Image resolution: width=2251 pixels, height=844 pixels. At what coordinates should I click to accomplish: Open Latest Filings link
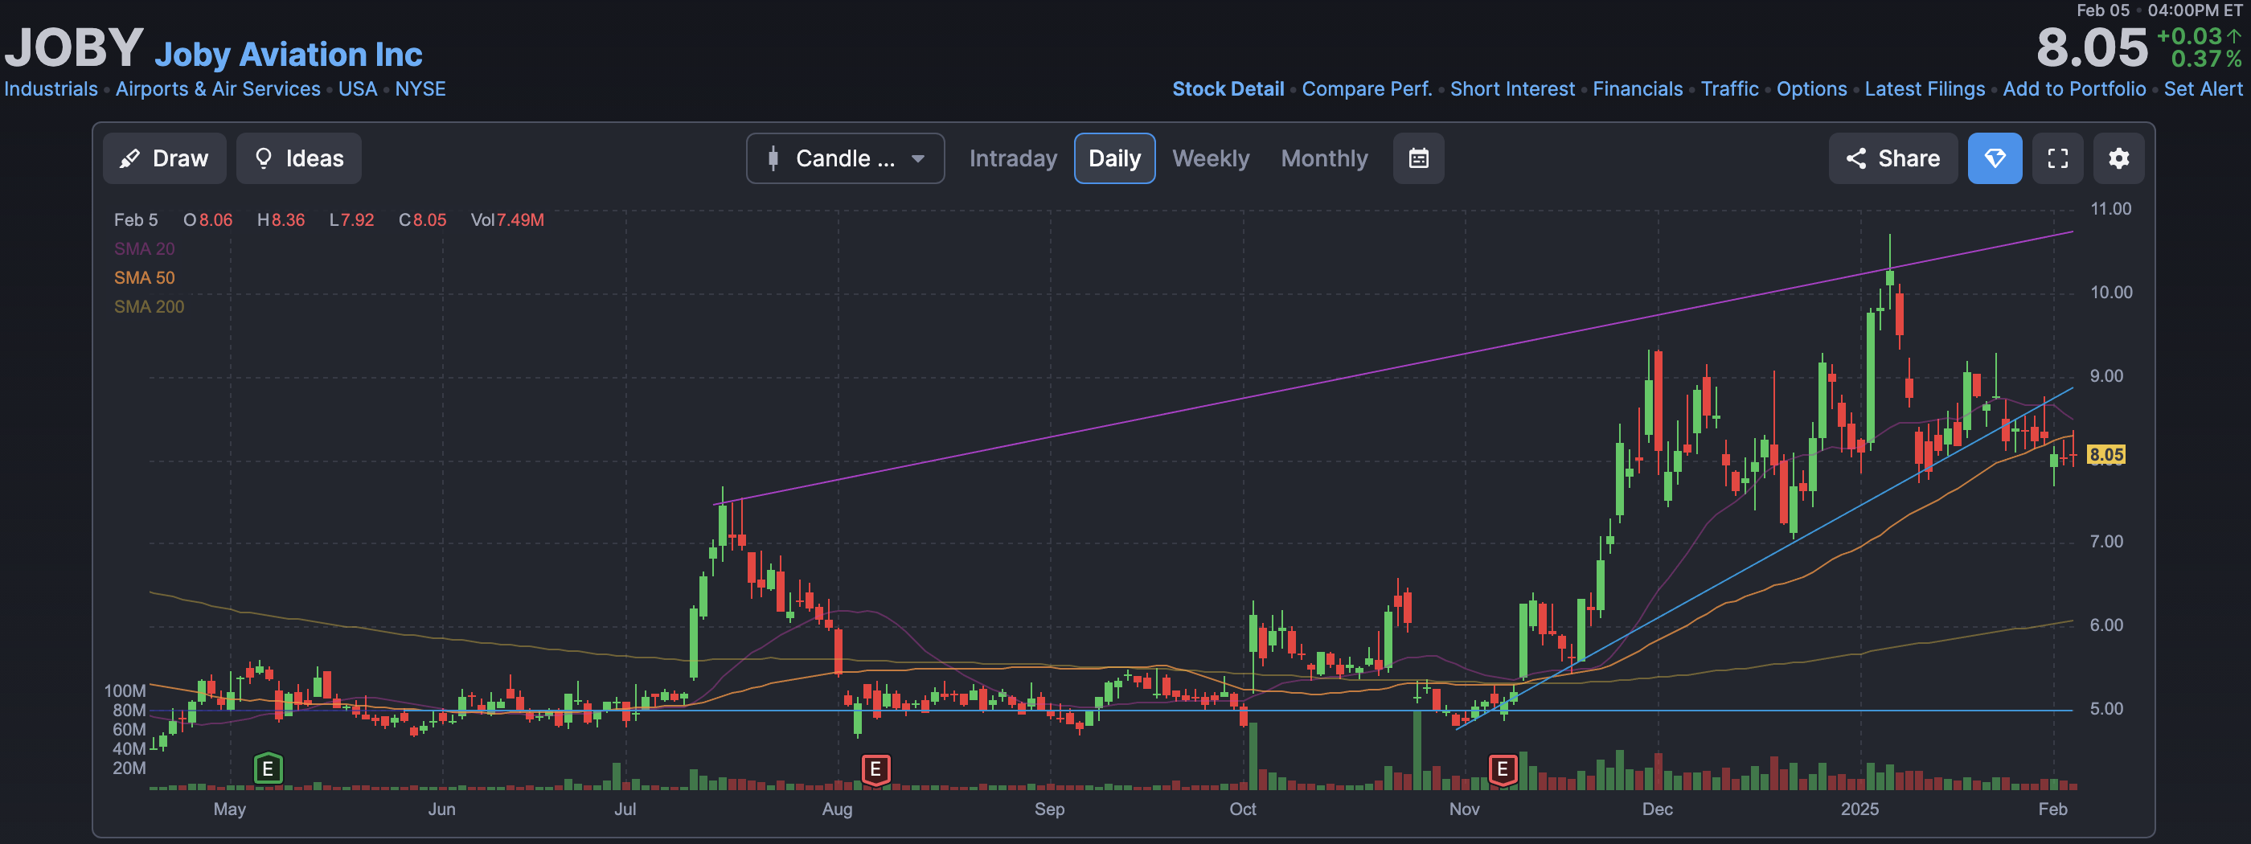(x=1924, y=89)
